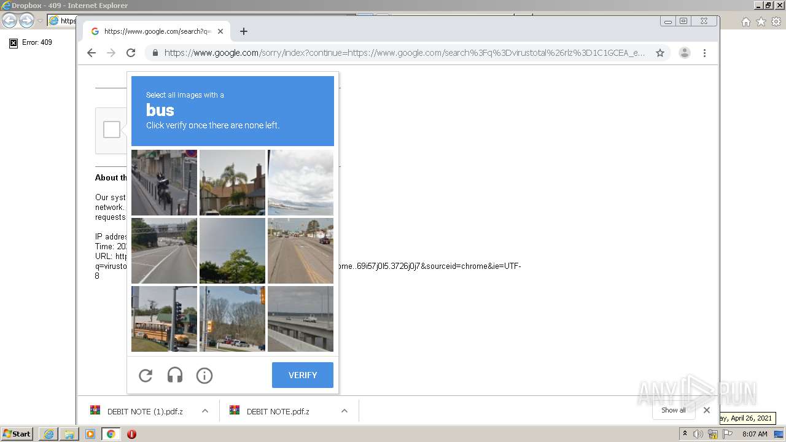The width and height of the screenshot is (786, 442).
Task: Select the captcha tile with the motorcycle
Action: click(165, 182)
